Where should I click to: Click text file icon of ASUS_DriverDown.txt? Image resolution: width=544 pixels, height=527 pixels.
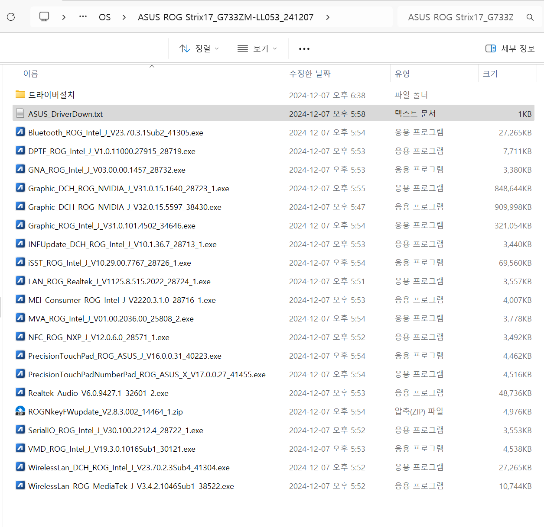[20, 113]
